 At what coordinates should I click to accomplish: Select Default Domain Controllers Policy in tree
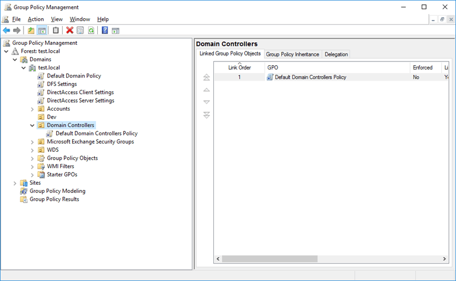(97, 134)
